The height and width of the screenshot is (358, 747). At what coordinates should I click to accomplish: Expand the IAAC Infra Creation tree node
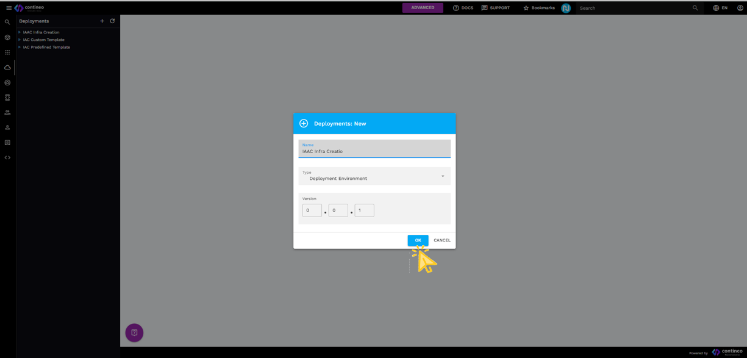[20, 32]
